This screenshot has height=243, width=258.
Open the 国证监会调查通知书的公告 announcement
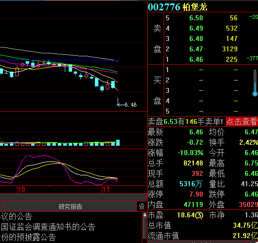click(48, 227)
